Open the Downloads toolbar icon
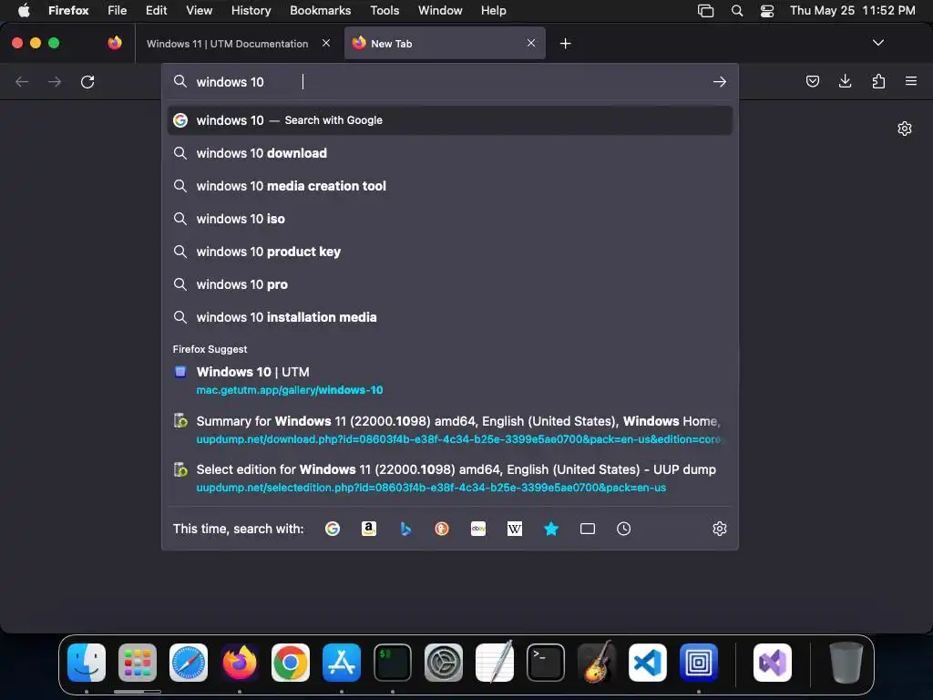Screen dimensions: 933x700 (x=845, y=81)
